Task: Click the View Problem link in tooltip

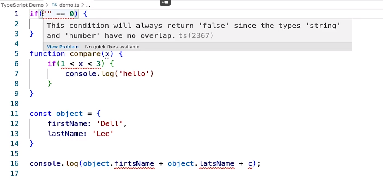Action: 63,47
